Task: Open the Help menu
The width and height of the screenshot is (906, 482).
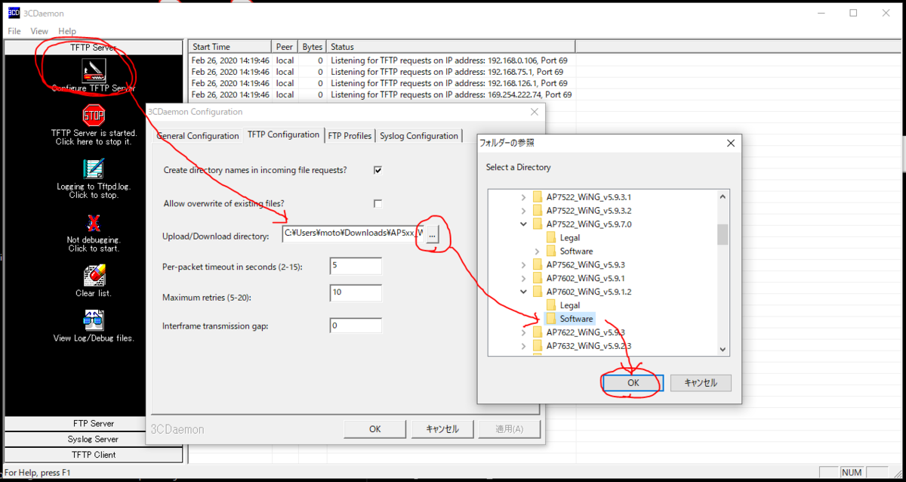Action: [x=67, y=31]
